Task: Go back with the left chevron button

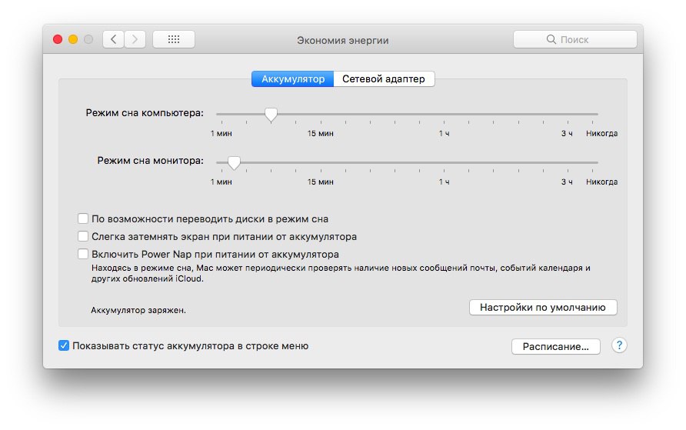Action: [113, 39]
